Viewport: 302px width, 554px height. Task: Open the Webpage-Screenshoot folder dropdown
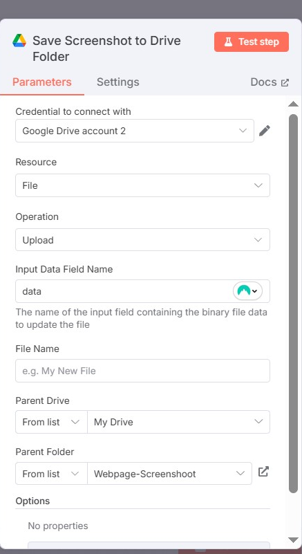click(x=169, y=474)
